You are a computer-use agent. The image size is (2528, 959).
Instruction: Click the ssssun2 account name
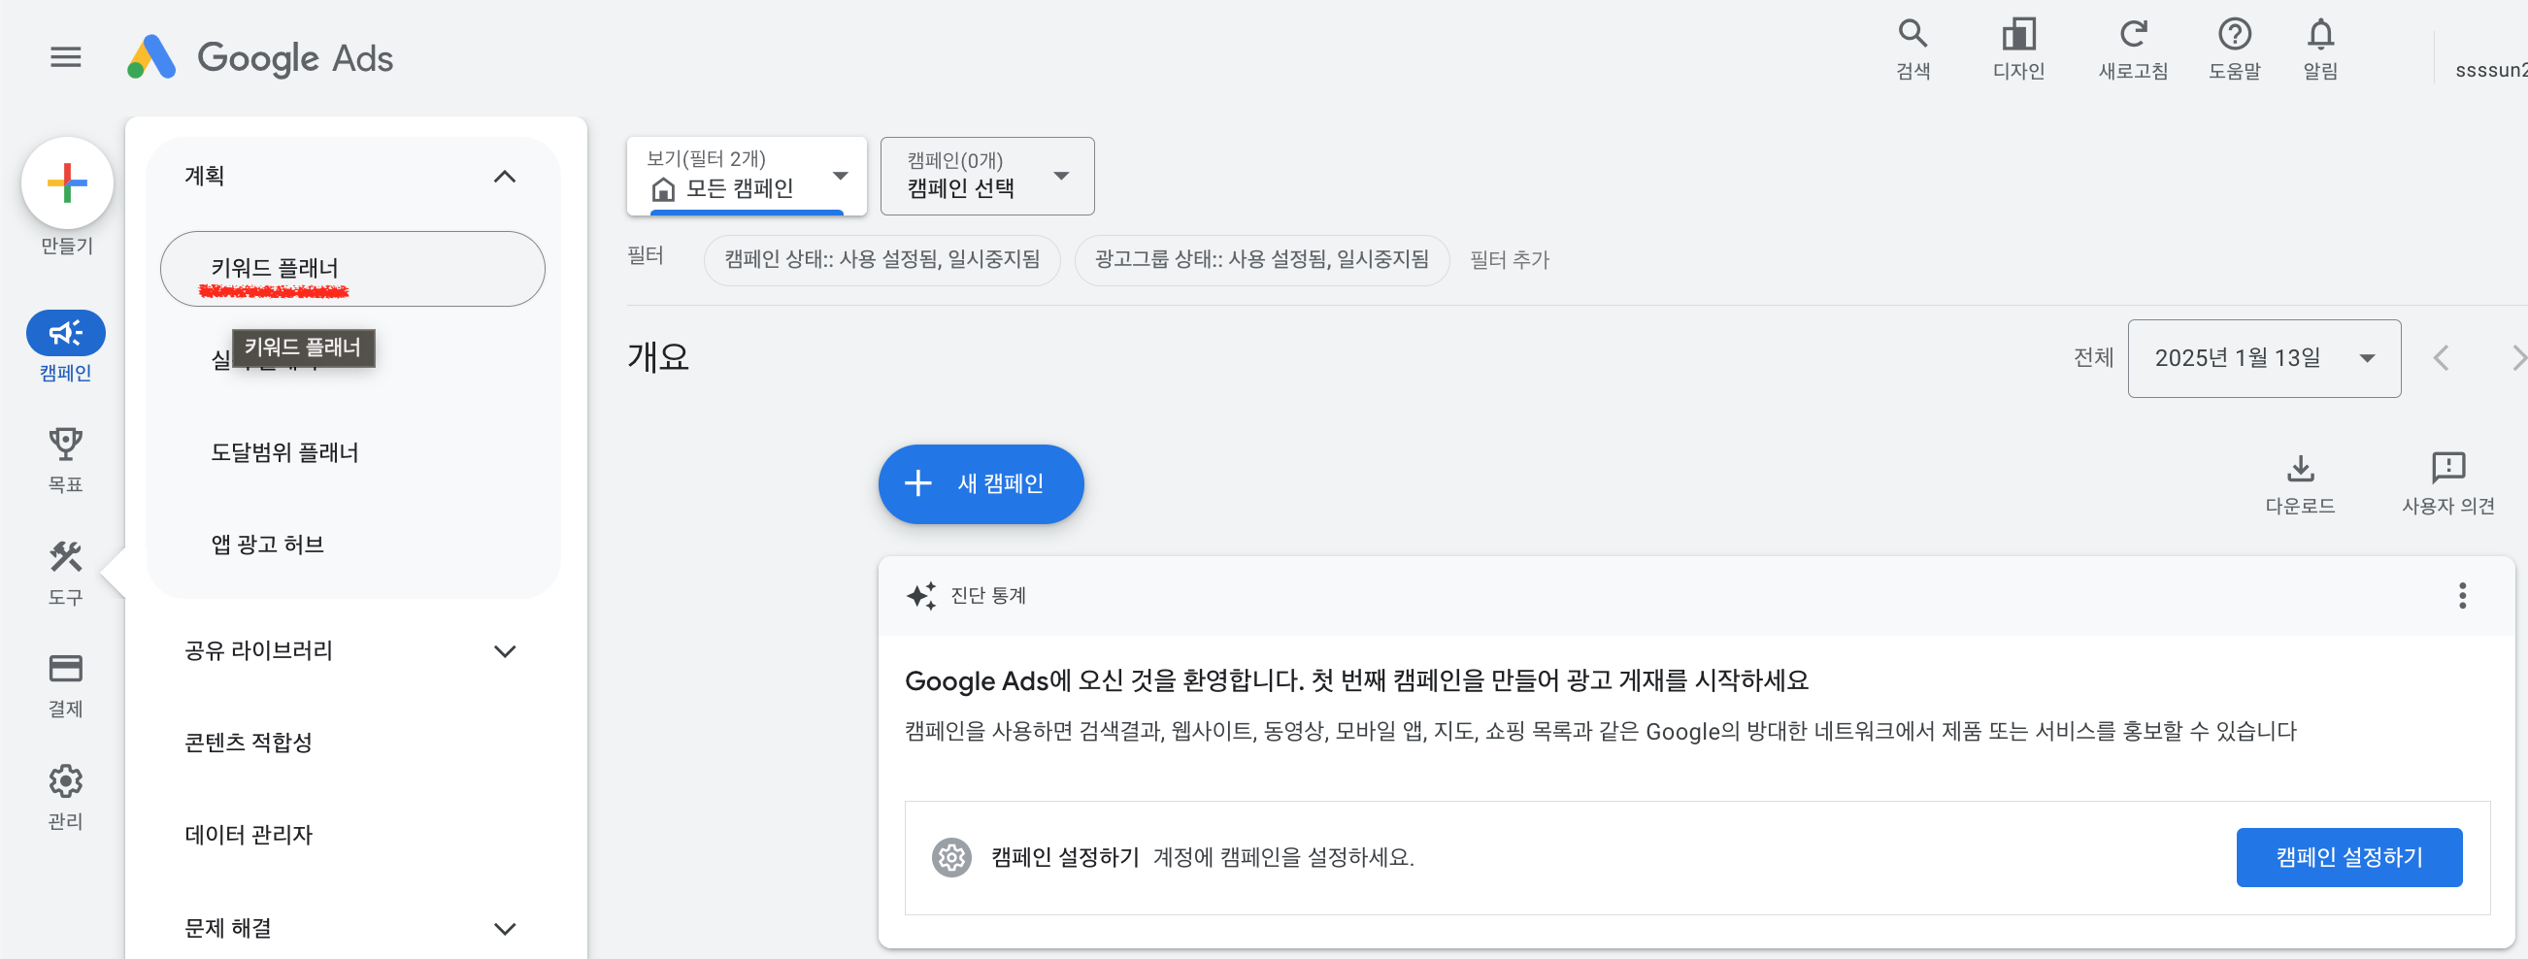point(2491,71)
